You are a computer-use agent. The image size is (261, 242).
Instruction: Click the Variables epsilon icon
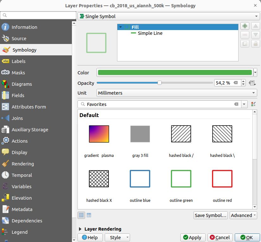pos(5,186)
